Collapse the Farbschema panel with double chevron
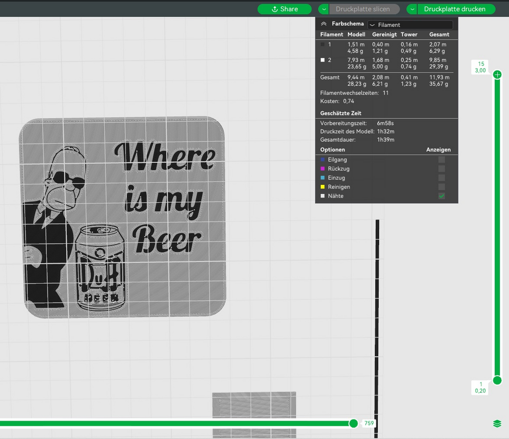Image resolution: width=509 pixels, height=439 pixels. (324, 24)
